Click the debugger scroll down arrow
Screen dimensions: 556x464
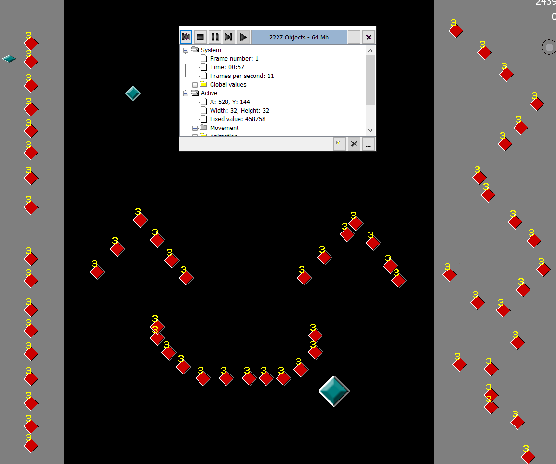[x=370, y=130]
